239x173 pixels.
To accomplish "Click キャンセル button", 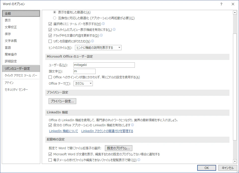I will (228, 168).
